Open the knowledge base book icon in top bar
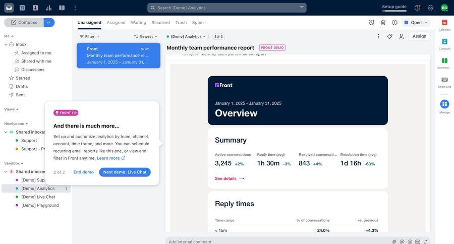Viewport: 454px width, 244px height. click(x=62, y=8)
